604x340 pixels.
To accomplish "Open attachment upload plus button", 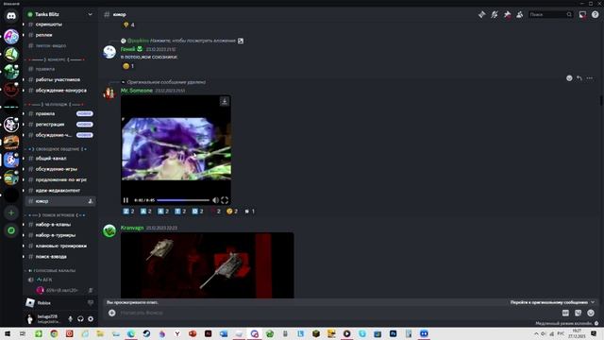I will 111,313.
